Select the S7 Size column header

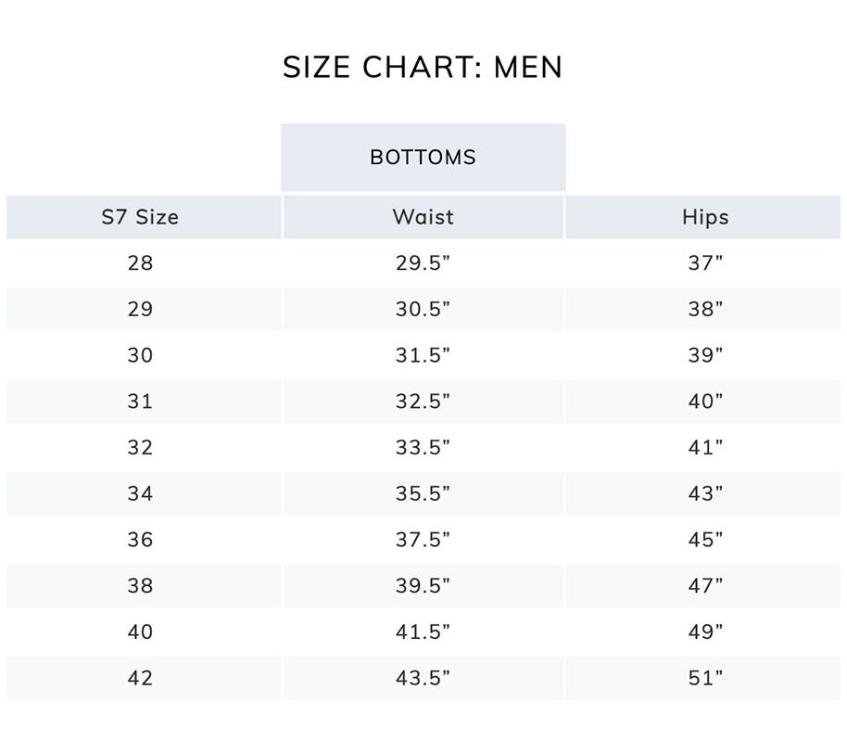(x=140, y=218)
